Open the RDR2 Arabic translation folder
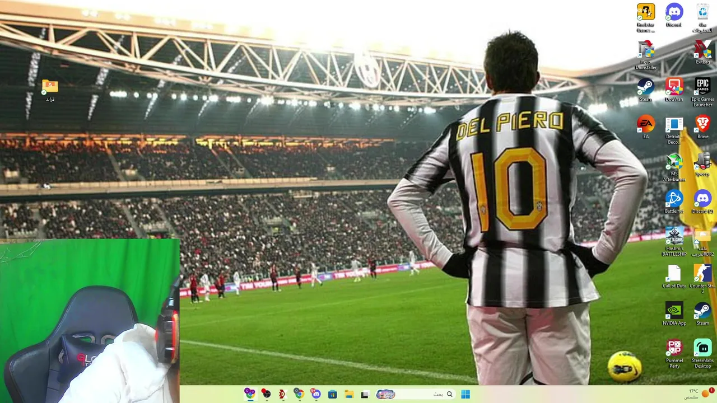The height and width of the screenshot is (403, 717). tap(702, 242)
